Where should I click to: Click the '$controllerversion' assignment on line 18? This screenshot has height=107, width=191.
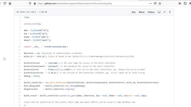41,73
